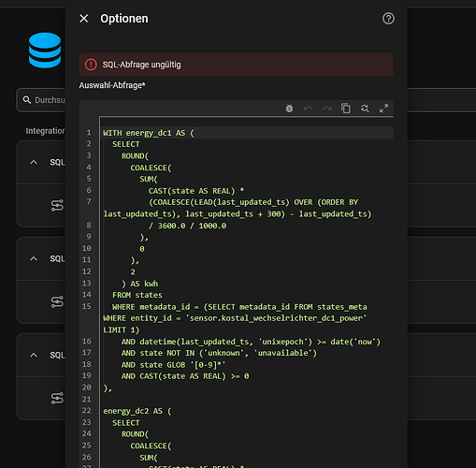Click 'sensor.kostal_wechselrichter_dc1_power' entity string
Image resolution: width=476 pixels, height=468 pixels.
click(276, 318)
